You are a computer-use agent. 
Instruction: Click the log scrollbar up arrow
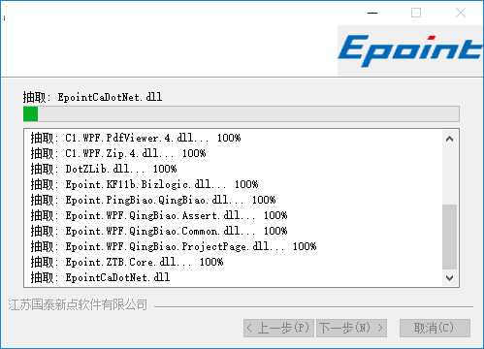[x=449, y=139]
